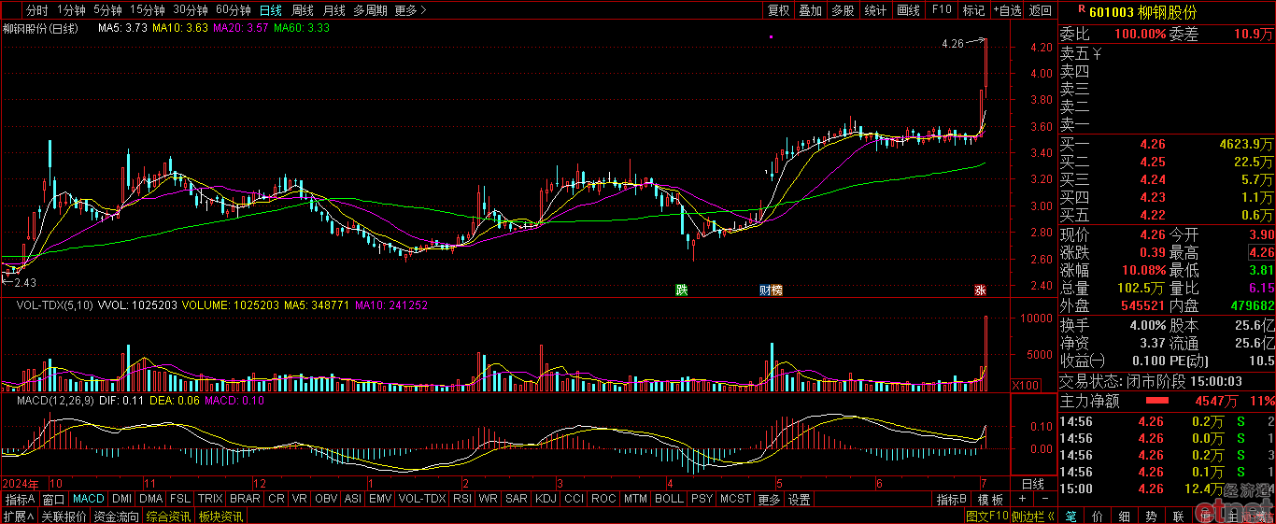Select the MCST indicator tab
The image size is (1276, 524).
[x=734, y=500]
